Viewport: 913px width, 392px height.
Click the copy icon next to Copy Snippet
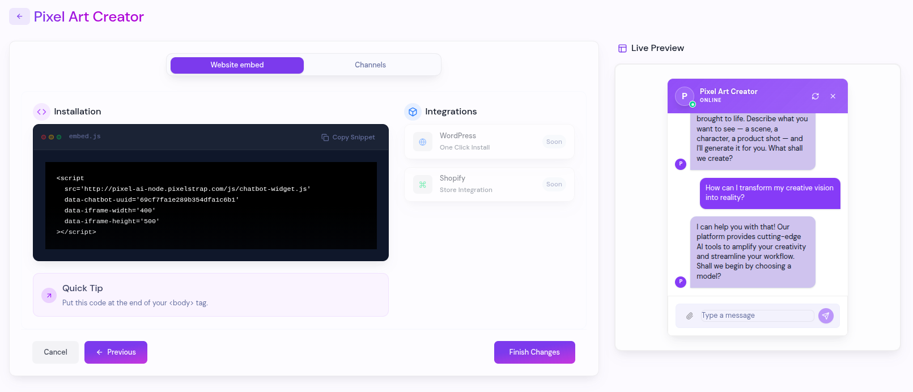[x=325, y=137]
